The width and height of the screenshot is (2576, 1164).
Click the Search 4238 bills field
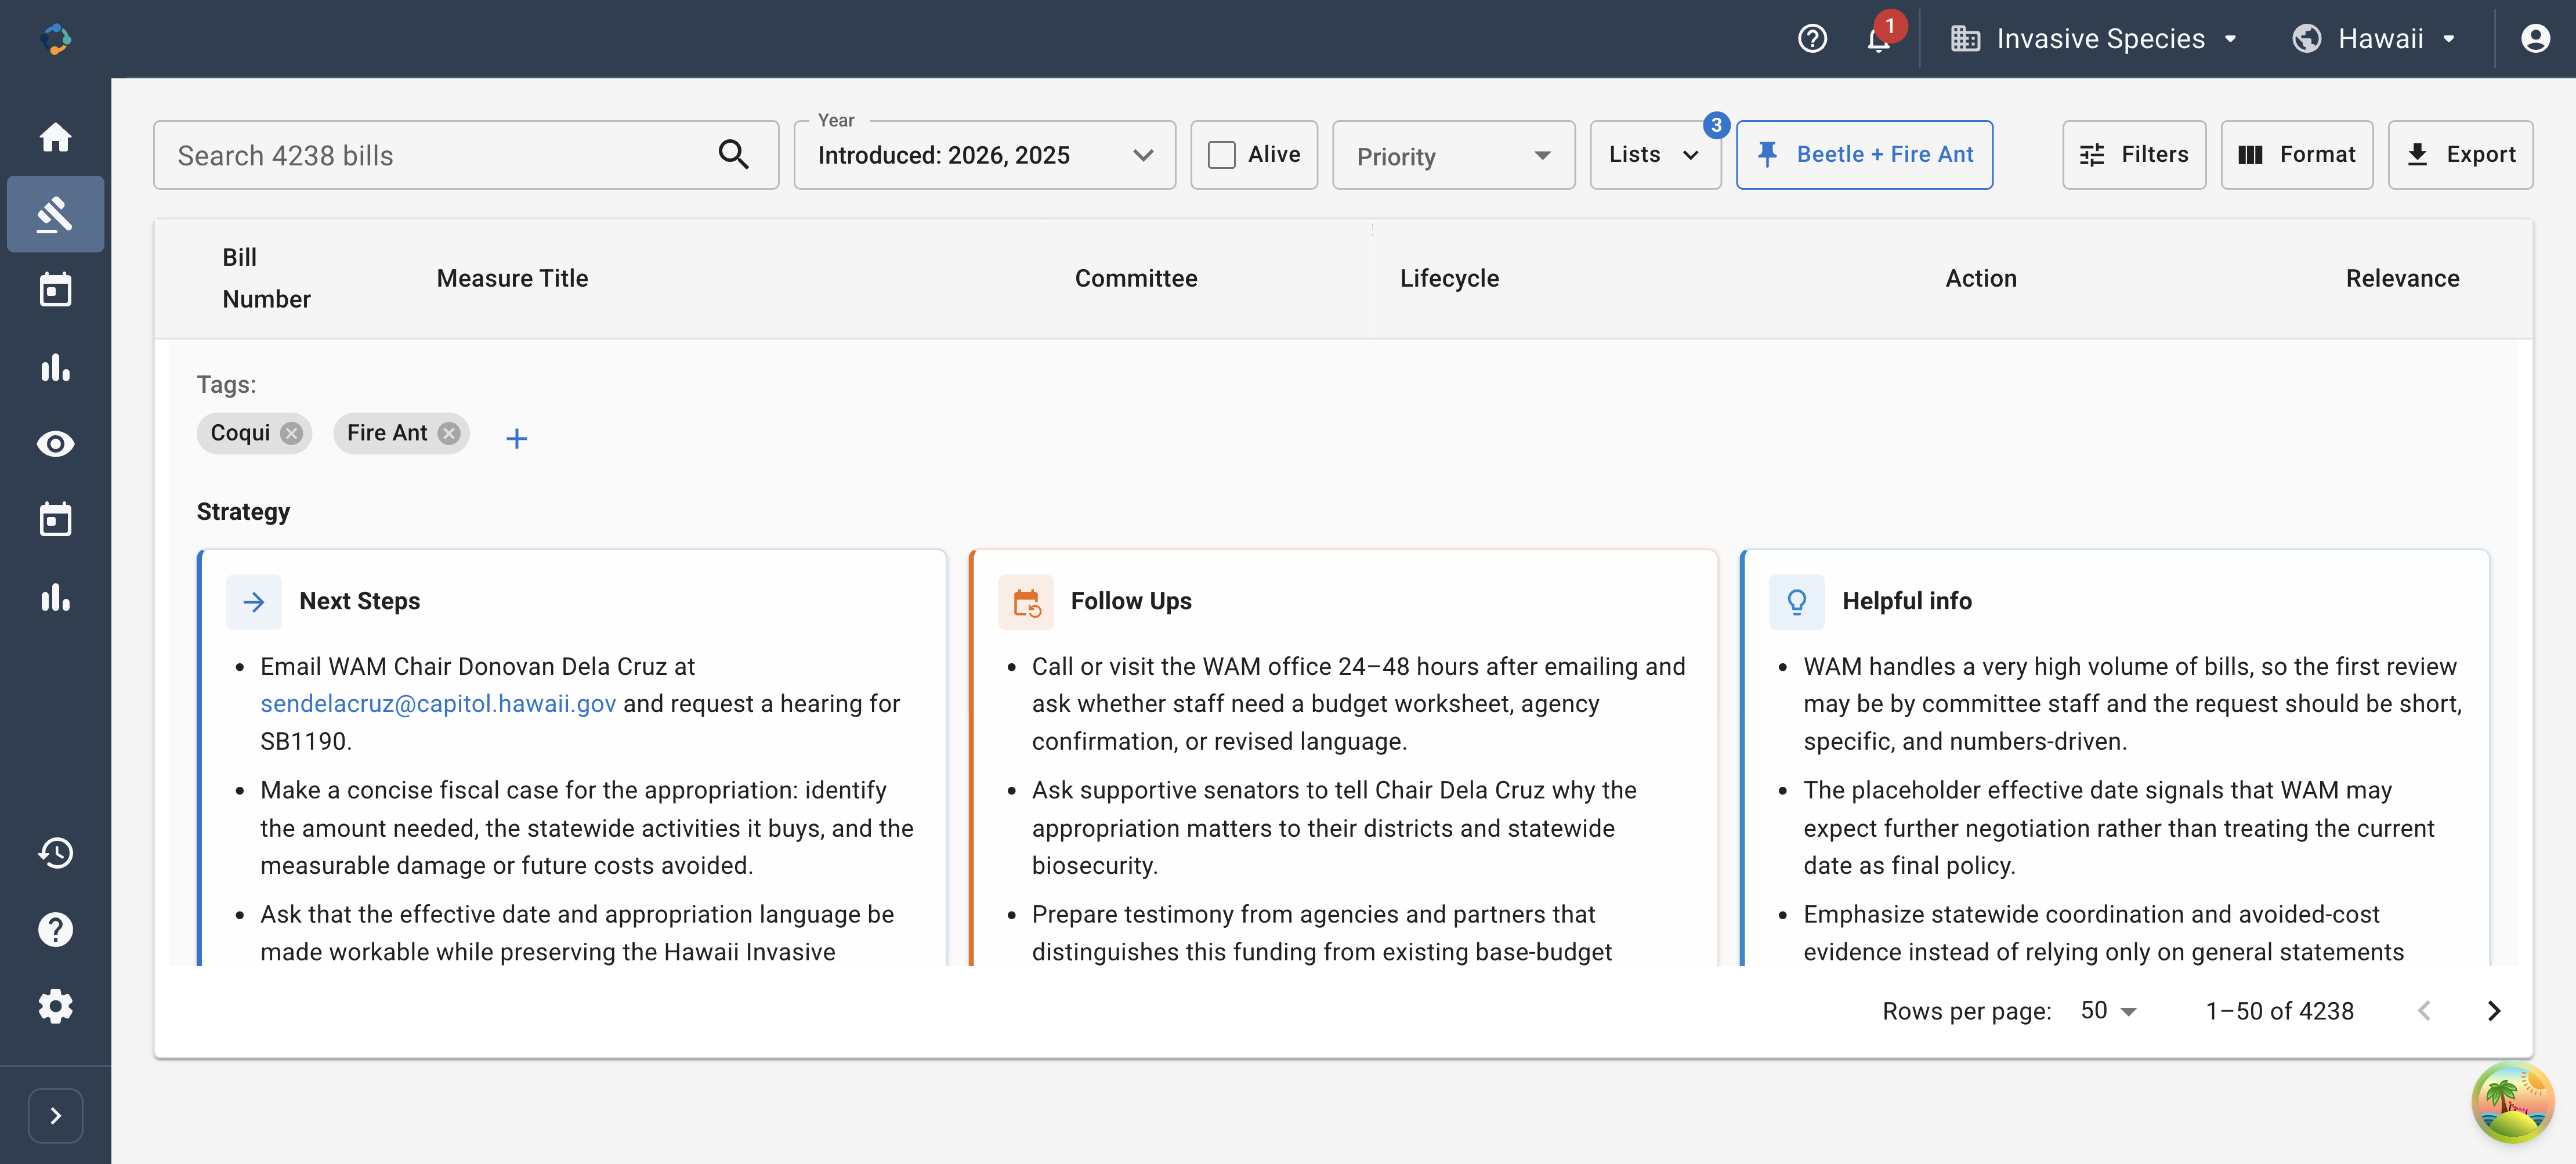tap(466, 155)
